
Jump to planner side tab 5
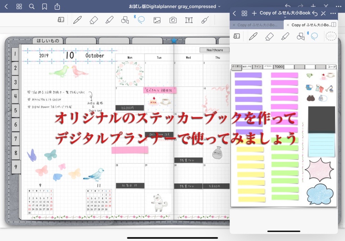(x=15, y=110)
